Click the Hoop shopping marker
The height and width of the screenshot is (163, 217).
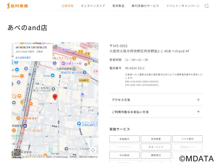[52, 76]
